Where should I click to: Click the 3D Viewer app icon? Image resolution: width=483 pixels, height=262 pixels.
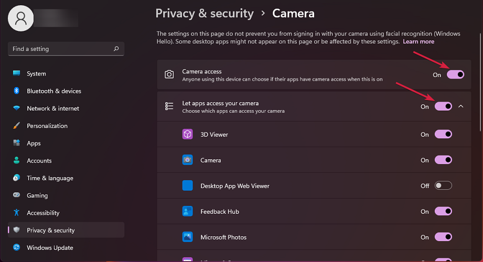[188, 135]
